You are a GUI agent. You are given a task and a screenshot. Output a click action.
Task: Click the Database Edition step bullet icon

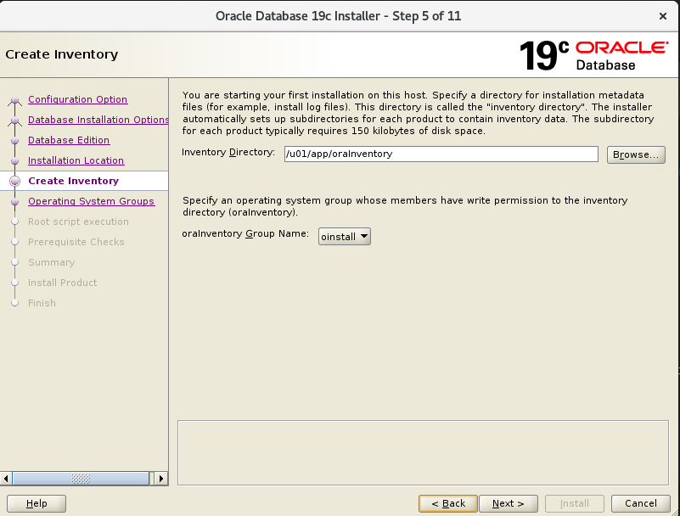(14, 141)
